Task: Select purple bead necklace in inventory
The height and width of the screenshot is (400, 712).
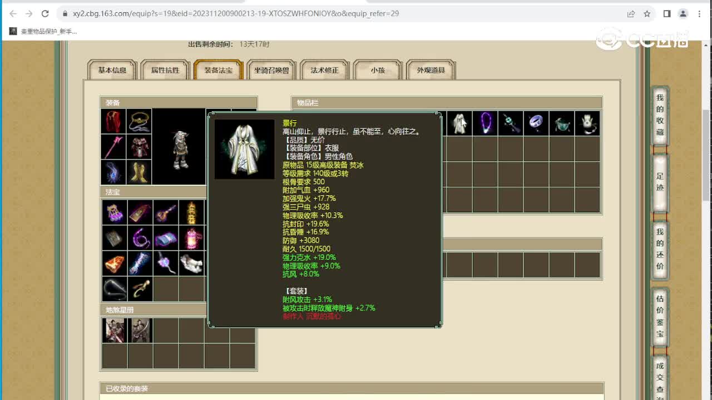Action: 485,123
